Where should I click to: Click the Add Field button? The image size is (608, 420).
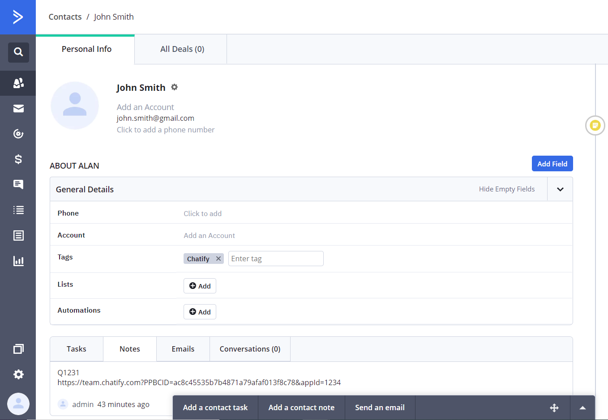(552, 164)
